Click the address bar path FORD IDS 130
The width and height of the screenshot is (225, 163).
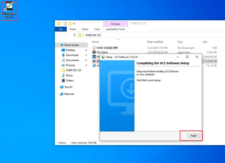pos(93,35)
